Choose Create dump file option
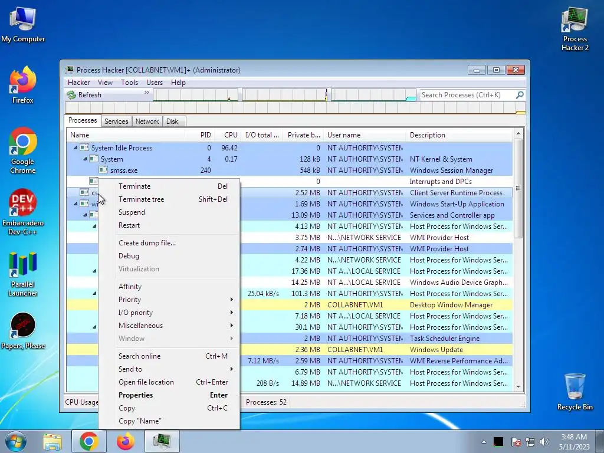This screenshot has height=453, width=604. pyautogui.click(x=169, y=242)
